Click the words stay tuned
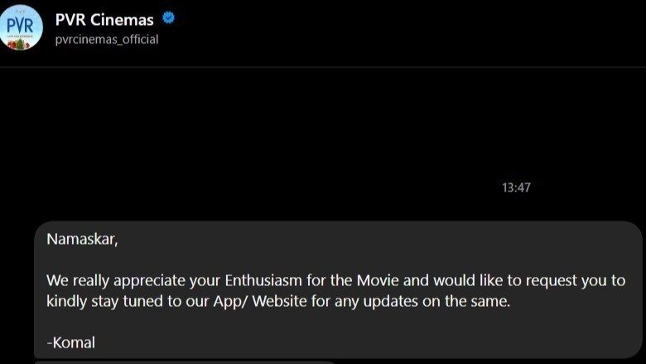Viewport: 646px width, 364px height. (x=118, y=301)
